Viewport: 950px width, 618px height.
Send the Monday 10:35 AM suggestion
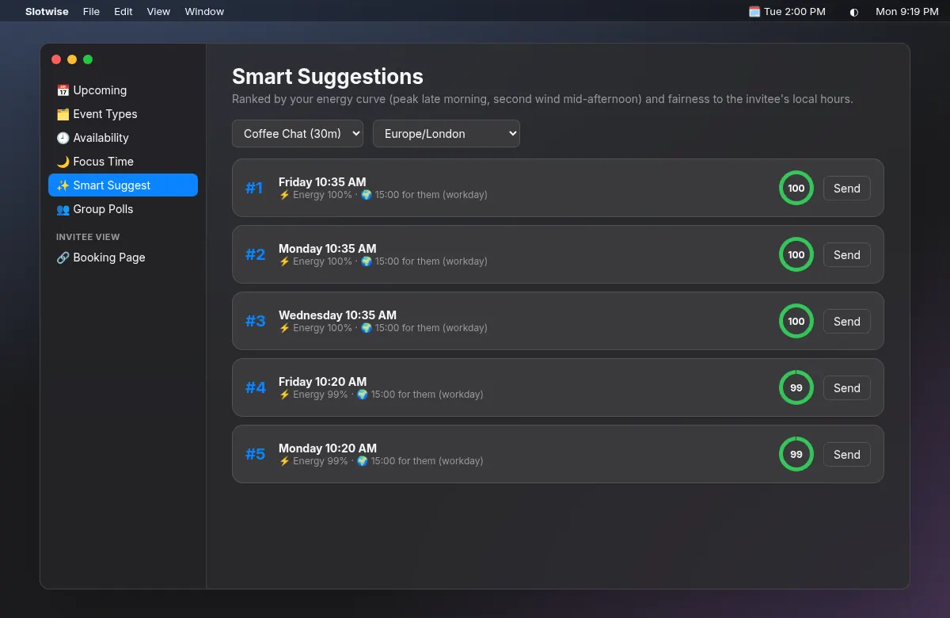click(847, 255)
